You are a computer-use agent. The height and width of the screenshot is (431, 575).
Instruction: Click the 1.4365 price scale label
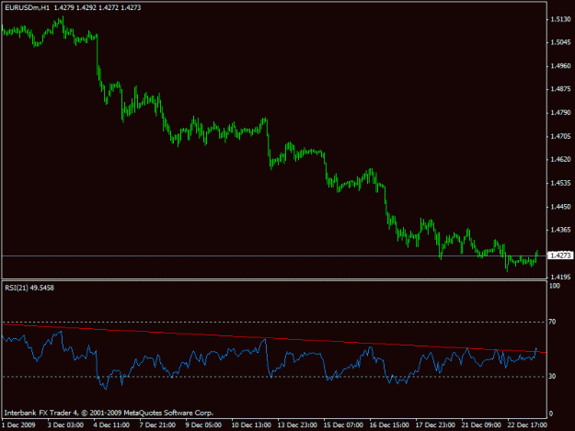(x=560, y=230)
